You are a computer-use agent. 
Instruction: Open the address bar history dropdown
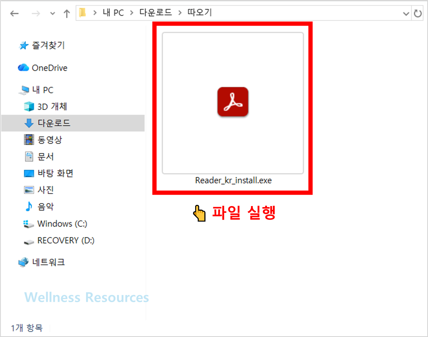pyautogui.click(x=406, y=14)
